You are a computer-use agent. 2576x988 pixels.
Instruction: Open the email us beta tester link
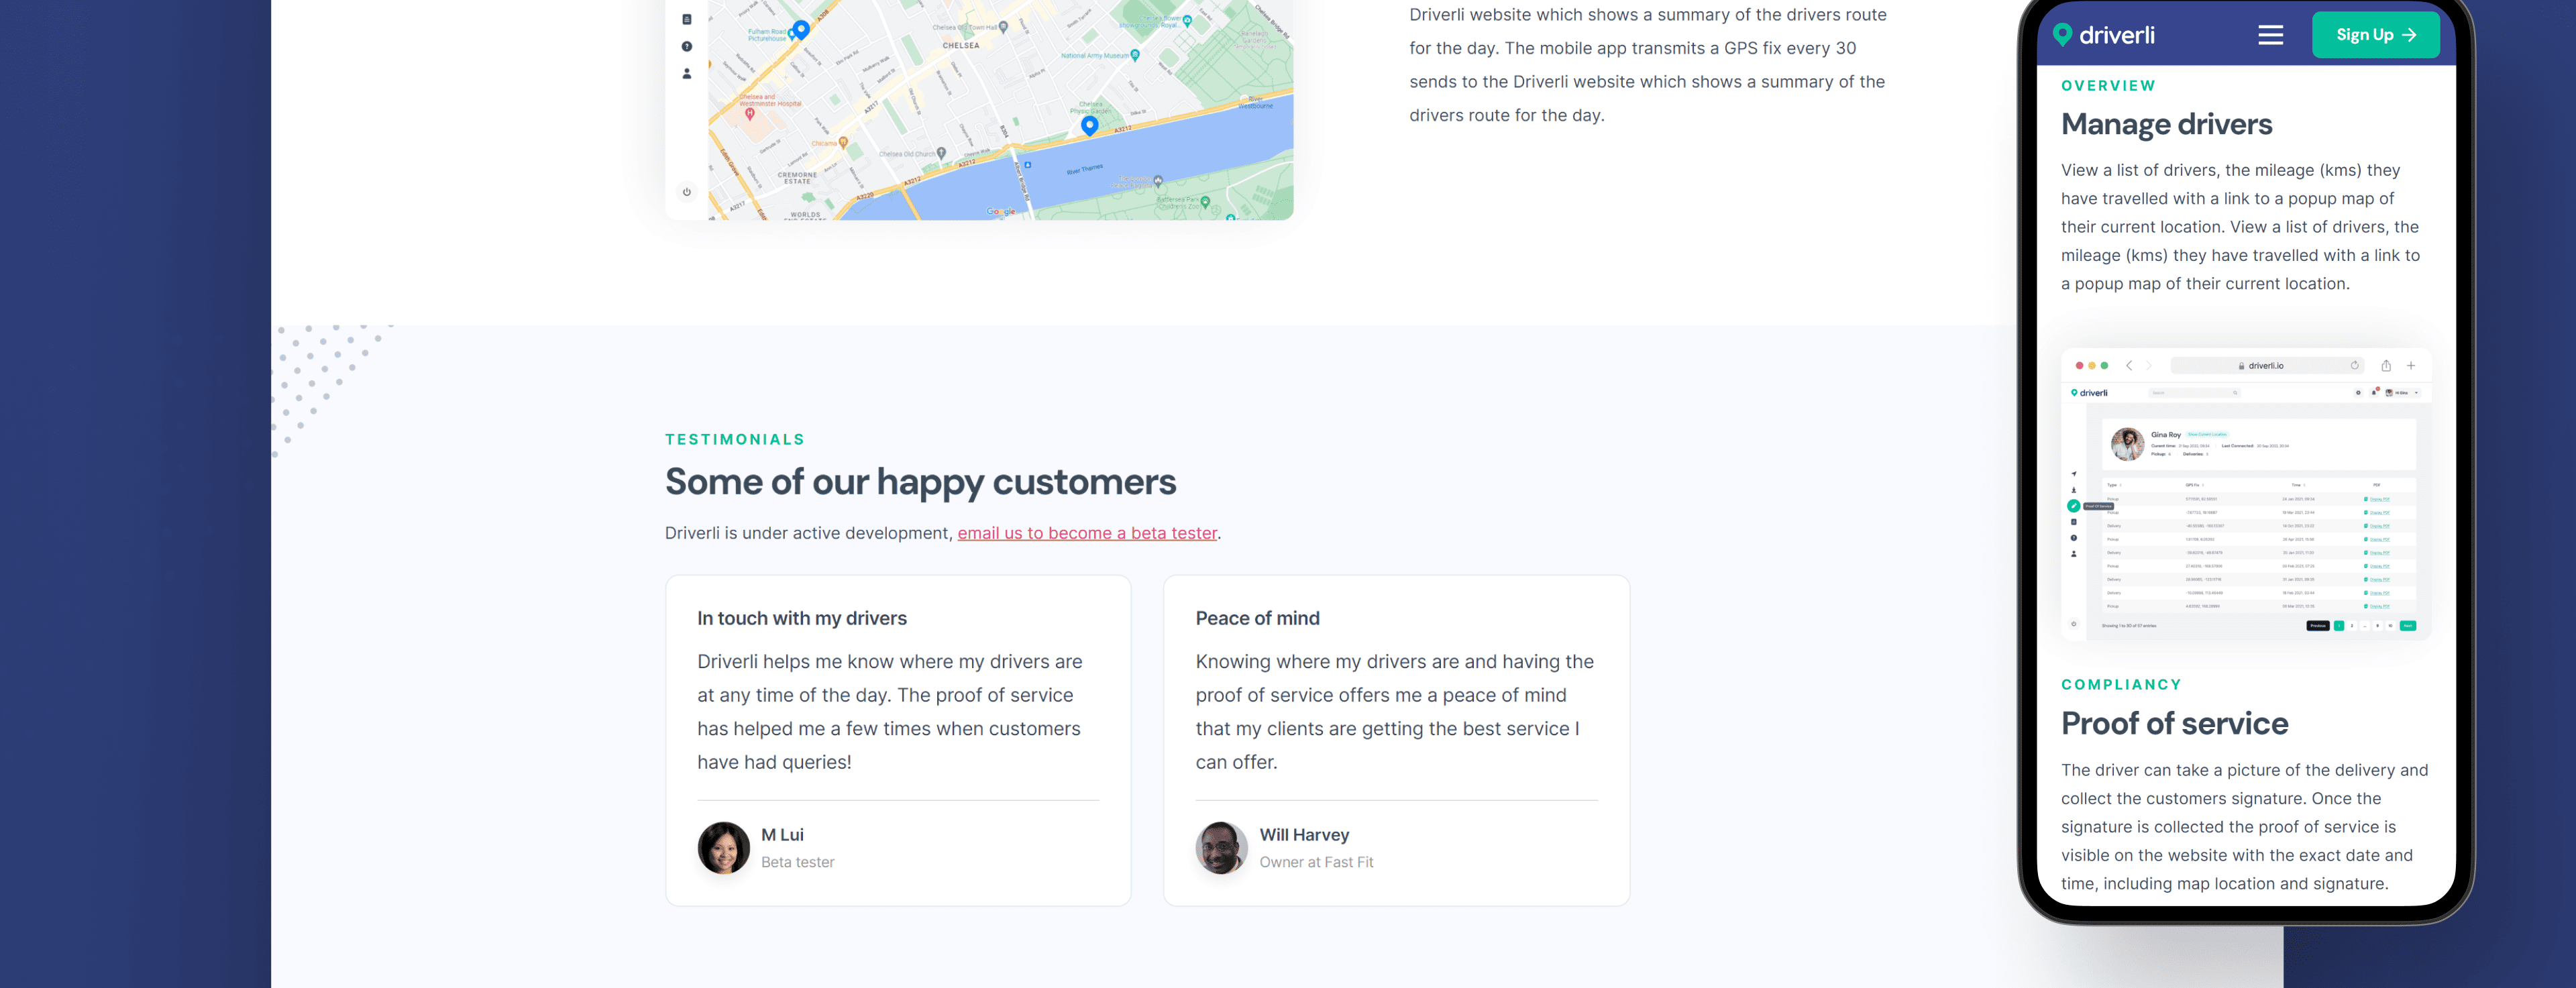pyautogui.click(x=1087, y=533)
